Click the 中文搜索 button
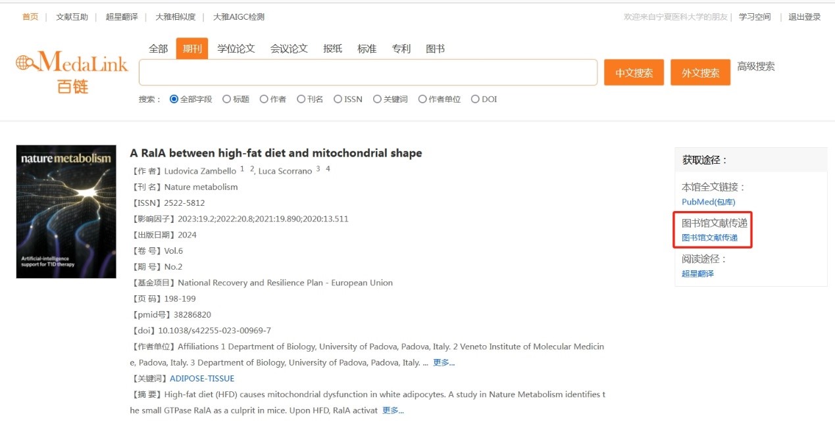Image resolution: width=835 pixels, height=434 pixels. pos(634,73)
